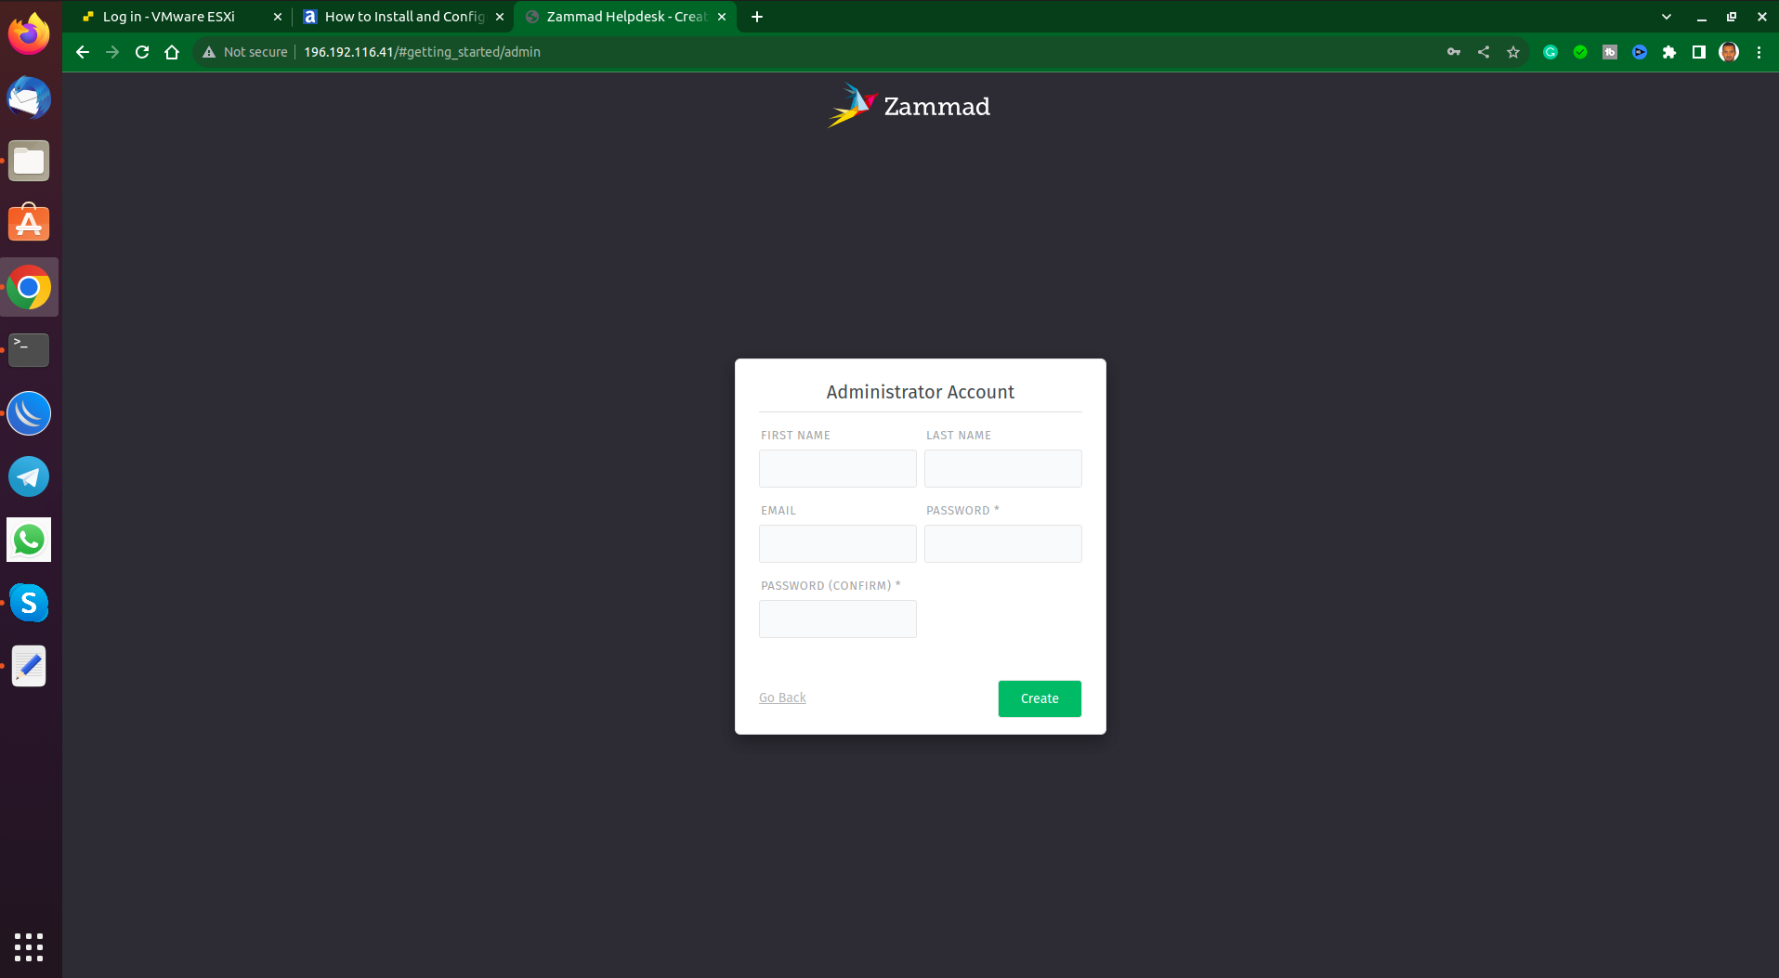Open WhatsApp from the dock
Screen dimensions: 1779x978
(29, 540)
